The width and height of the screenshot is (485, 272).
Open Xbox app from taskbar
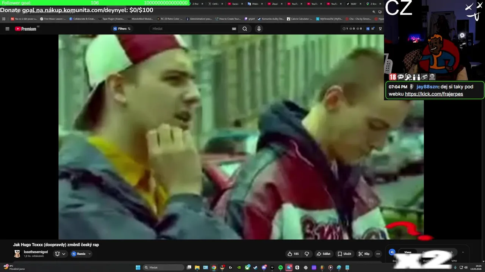click(x=247, y=267)
